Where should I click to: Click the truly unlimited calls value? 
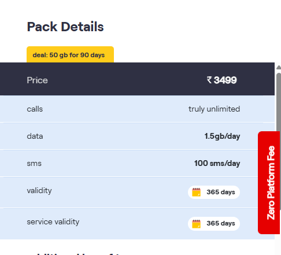click(x=215, y=109)
